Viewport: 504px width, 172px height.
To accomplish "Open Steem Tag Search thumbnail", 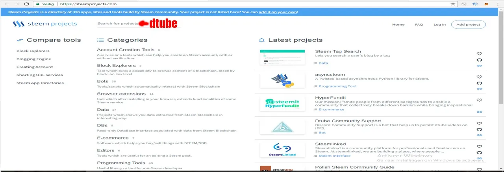I will point(282,58).
